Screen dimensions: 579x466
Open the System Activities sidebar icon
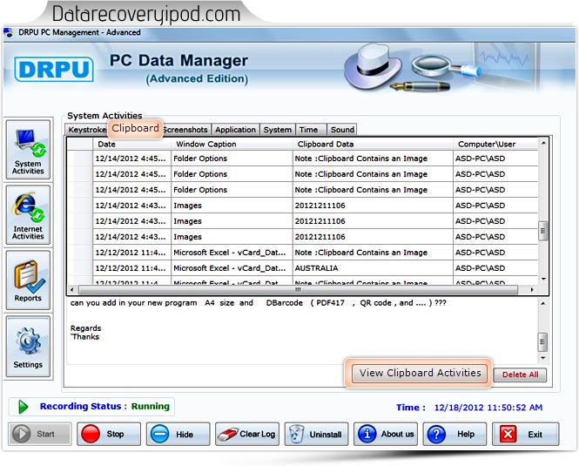click(28, 150)
